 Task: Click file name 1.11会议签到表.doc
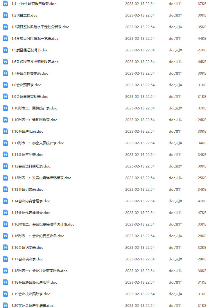tap(27, 155)
